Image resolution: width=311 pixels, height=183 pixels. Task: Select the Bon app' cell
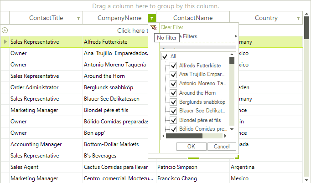(x=115, y=133)
